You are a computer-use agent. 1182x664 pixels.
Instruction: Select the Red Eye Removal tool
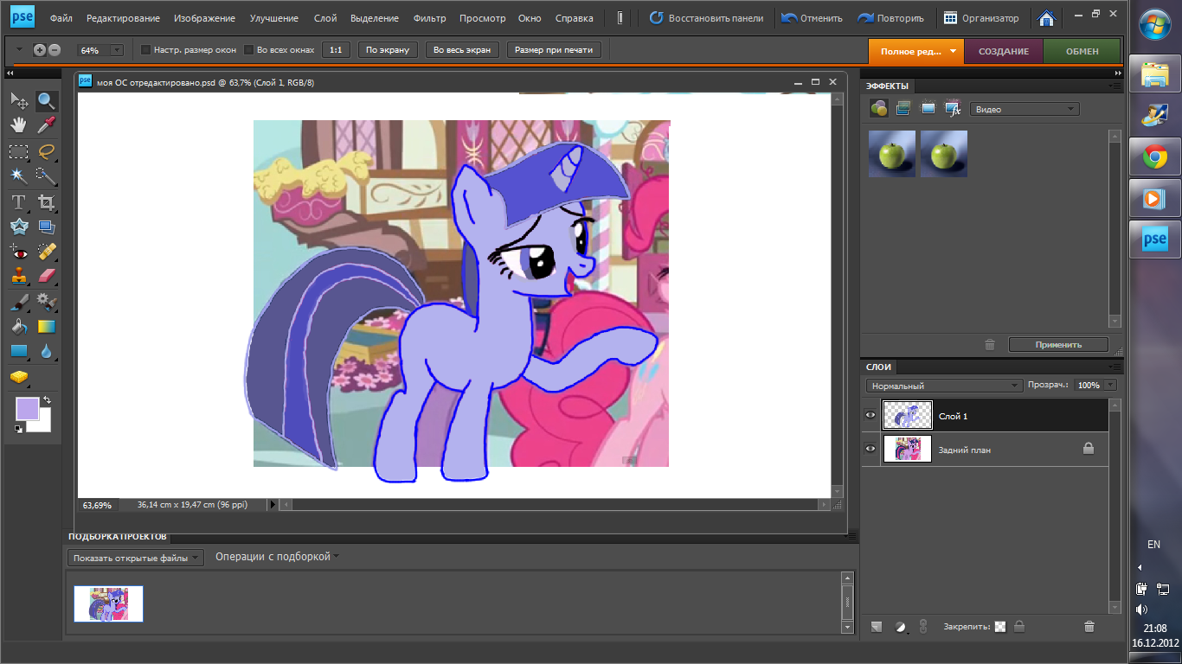[x=18, y=252]
